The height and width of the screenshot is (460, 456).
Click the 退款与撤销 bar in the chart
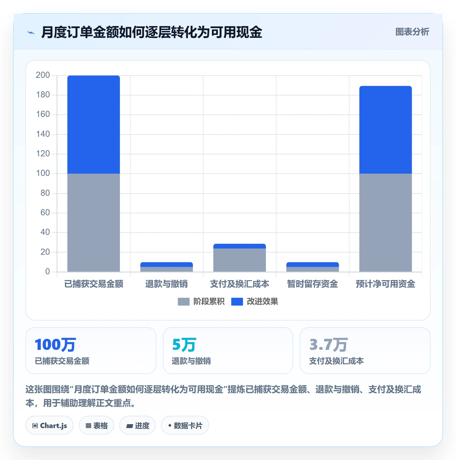tap(166, 267)
